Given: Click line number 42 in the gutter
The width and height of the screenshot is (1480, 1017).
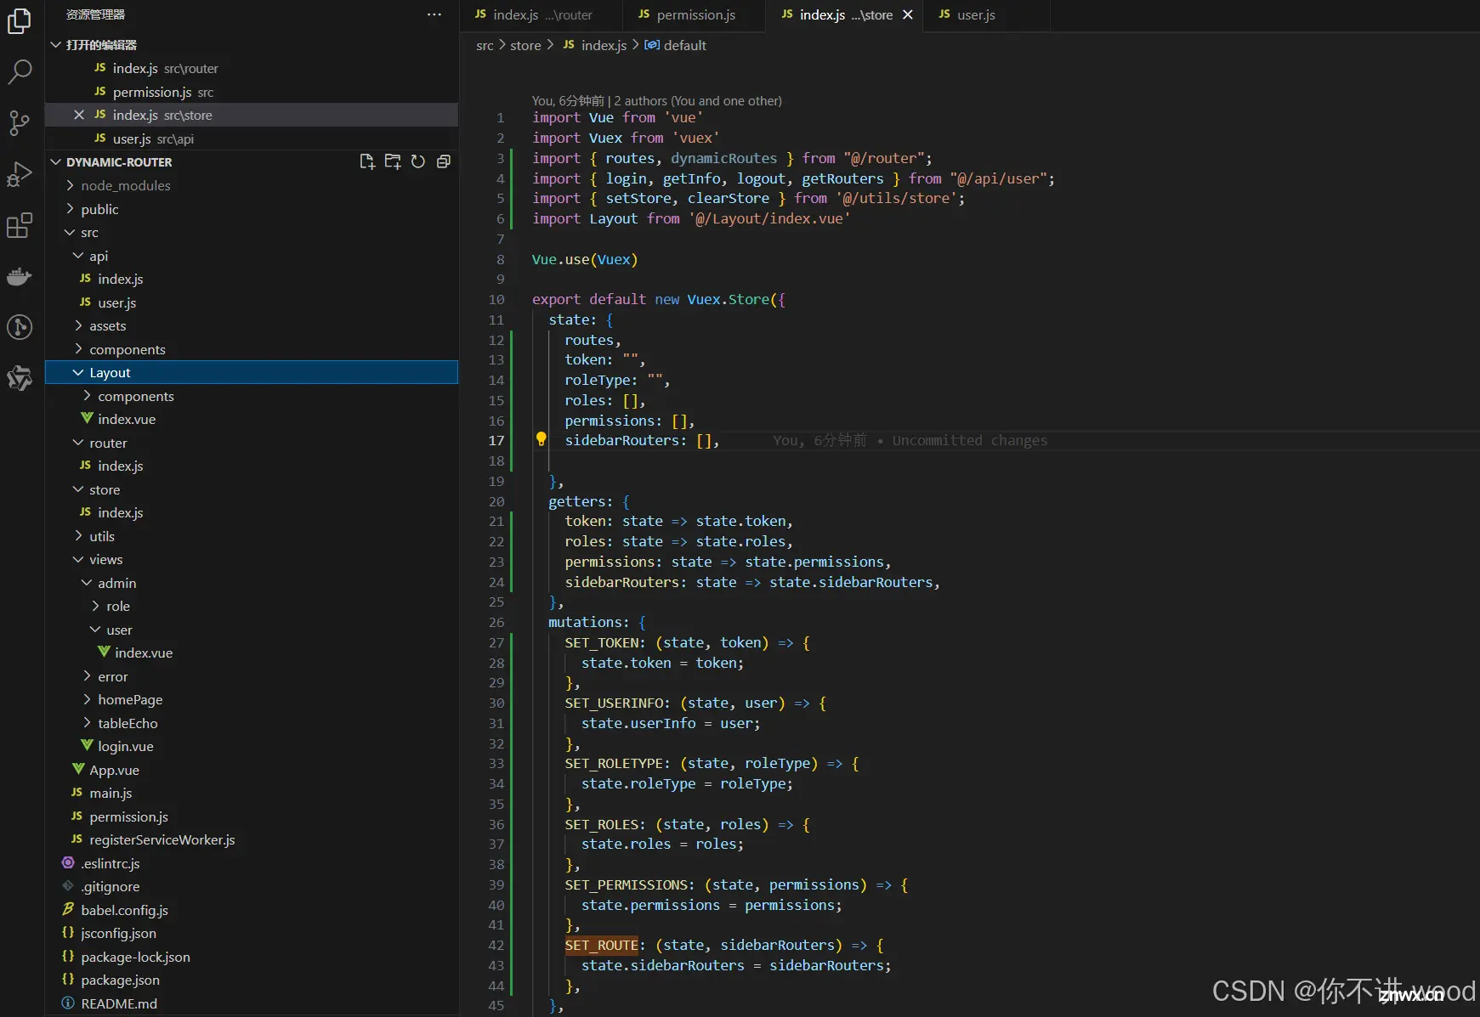Looking at the screenshot, I should click(496, 945).
